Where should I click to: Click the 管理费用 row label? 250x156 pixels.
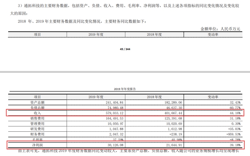[x=37, y=124]
